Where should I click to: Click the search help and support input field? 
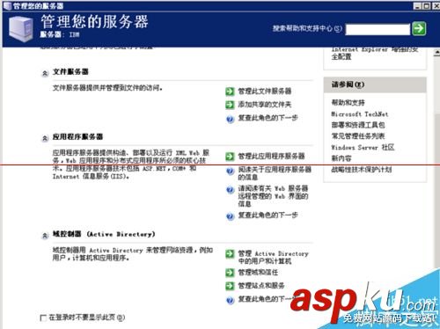(378, 29)
